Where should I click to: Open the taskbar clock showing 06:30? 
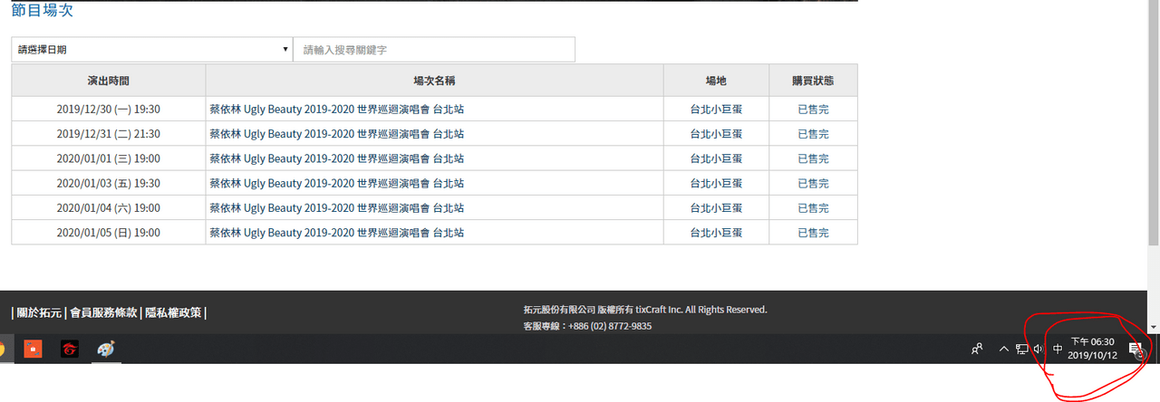pyautogui.click(x=1092, y=349)
